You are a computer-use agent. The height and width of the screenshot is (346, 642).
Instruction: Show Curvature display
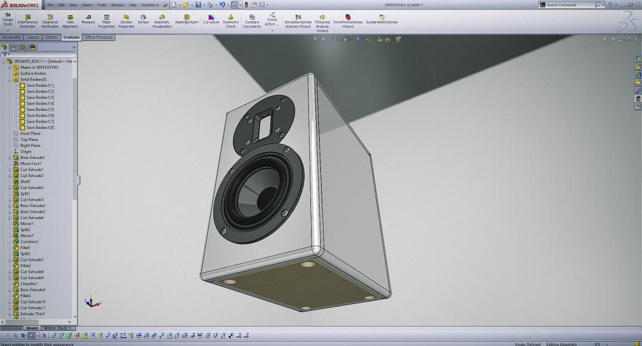click(x=211, y=19)
